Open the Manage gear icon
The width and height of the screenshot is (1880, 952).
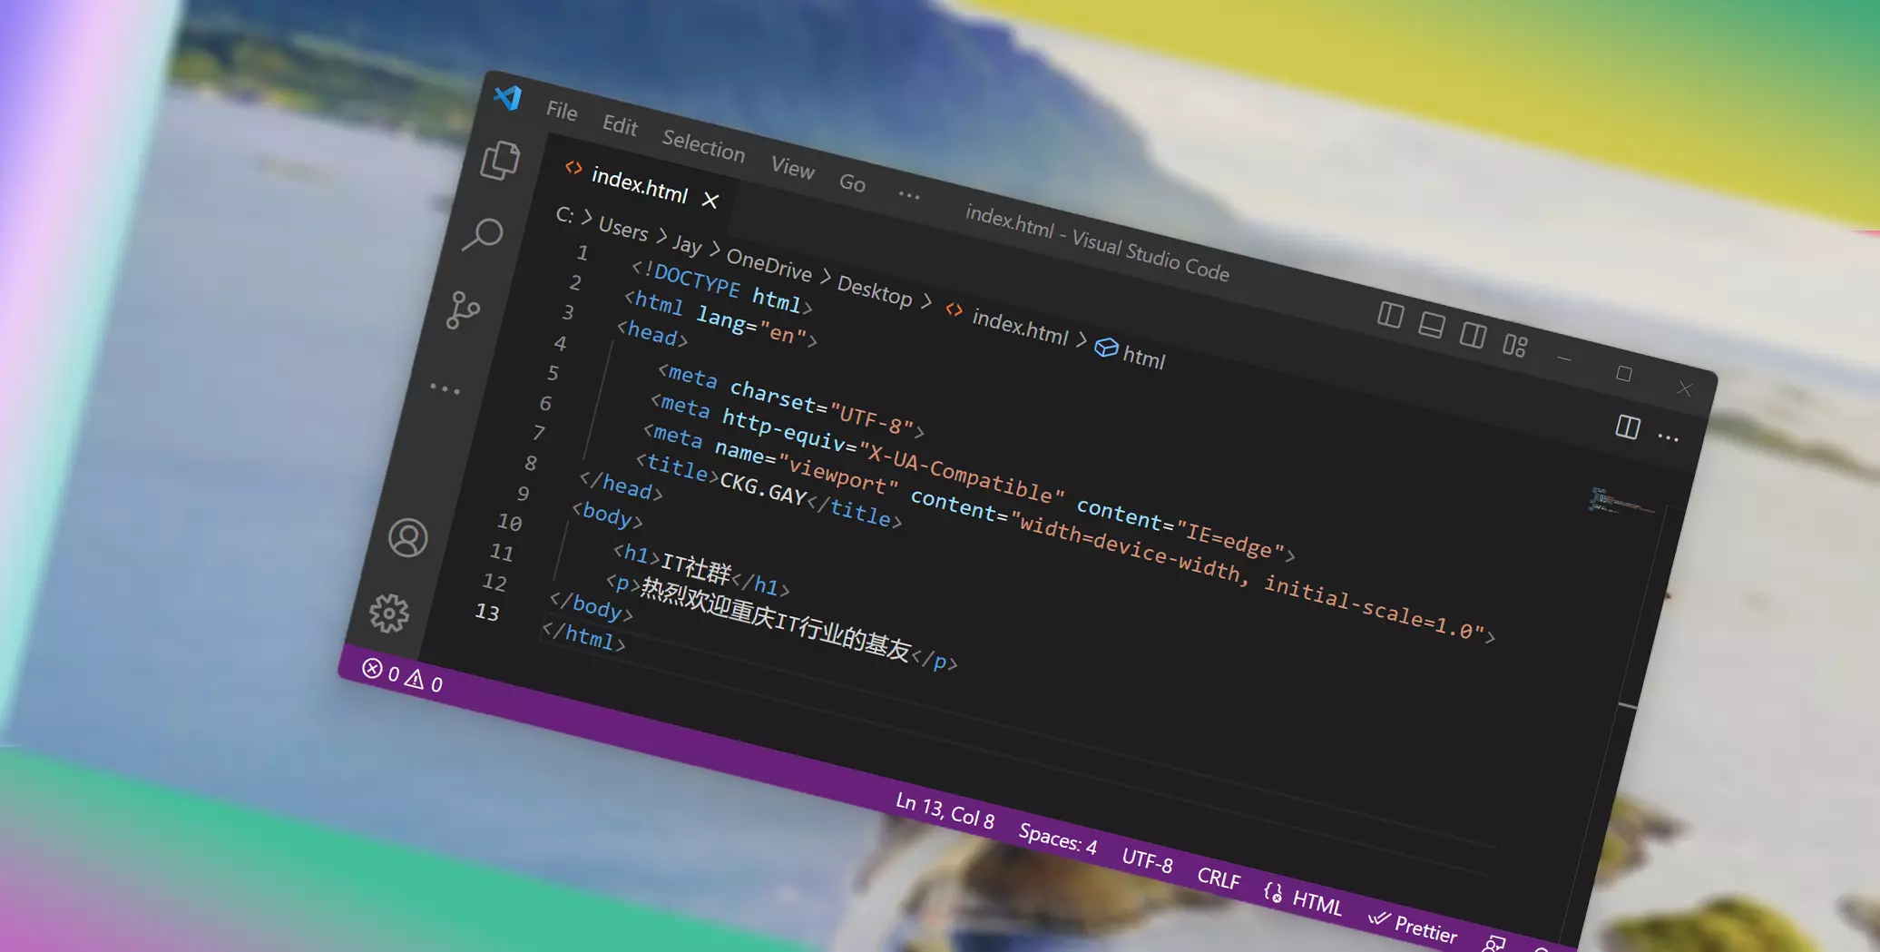tap(389, 613)
